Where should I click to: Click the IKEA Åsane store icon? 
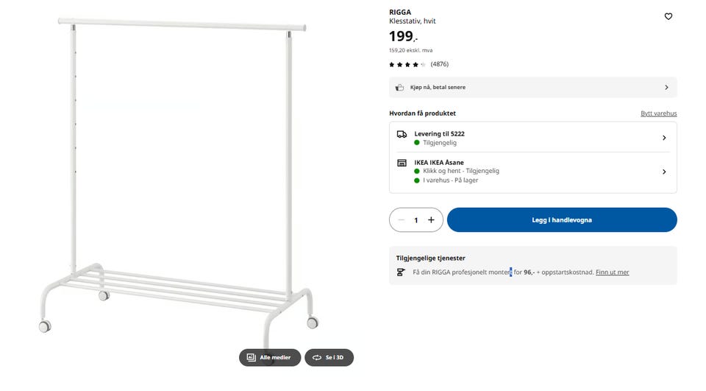pyautogui.click(x=402, y=163)
